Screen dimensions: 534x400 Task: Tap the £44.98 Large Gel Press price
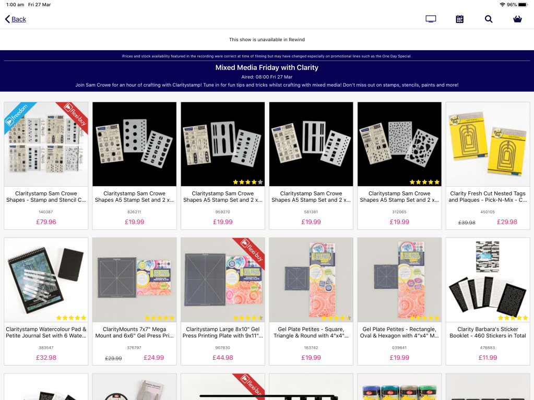click(x=223, y=357)
